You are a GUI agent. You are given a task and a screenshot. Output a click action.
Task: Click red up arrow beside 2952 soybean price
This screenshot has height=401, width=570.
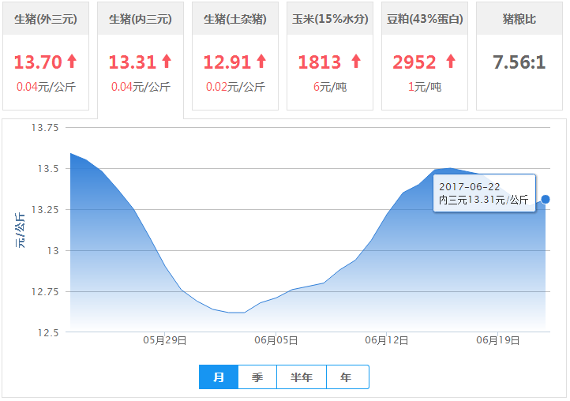pos(451,61)
